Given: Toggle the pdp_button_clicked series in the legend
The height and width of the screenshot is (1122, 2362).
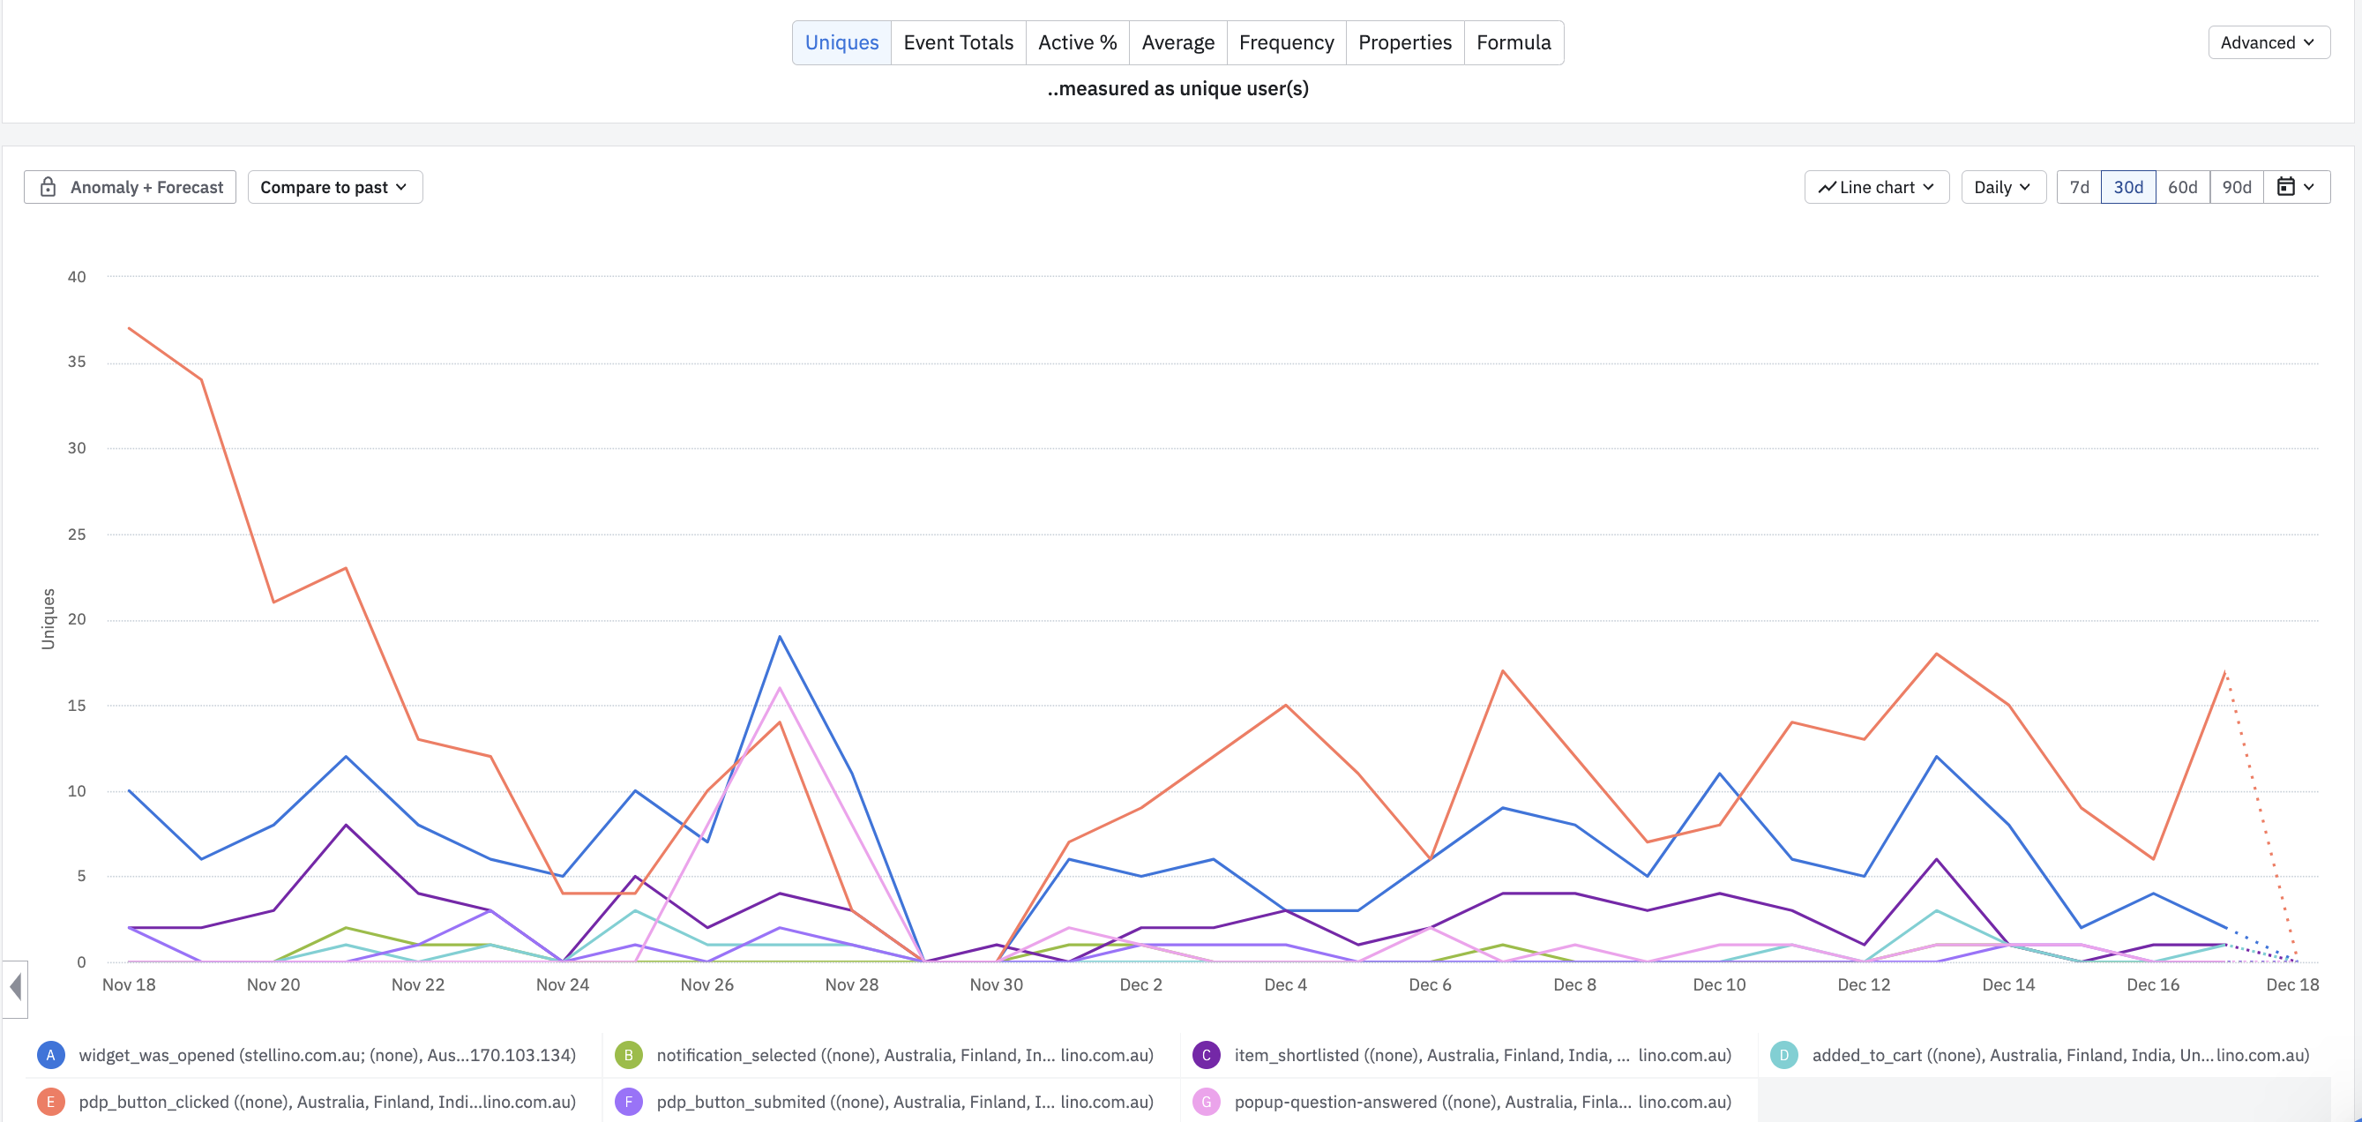Looking at the screenshot, I should (x=326, y=1102).
